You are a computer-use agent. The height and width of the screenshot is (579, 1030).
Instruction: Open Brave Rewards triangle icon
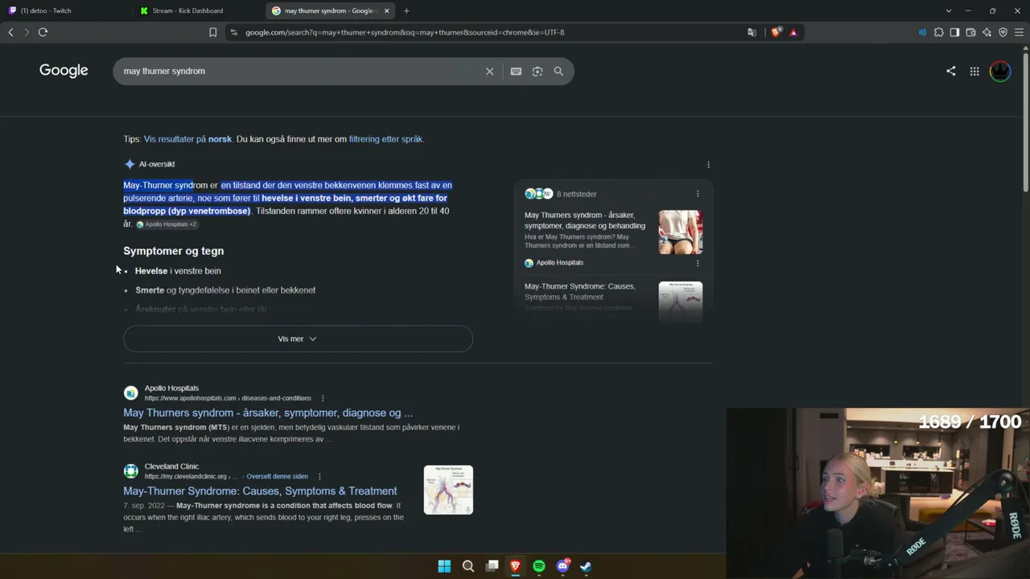point(793,32)
